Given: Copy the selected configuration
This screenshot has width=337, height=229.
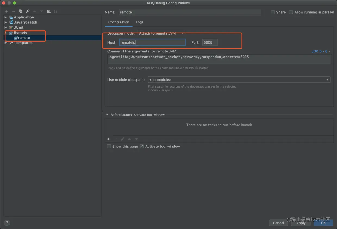Looking at the screenshot, I should coord(21,11).
